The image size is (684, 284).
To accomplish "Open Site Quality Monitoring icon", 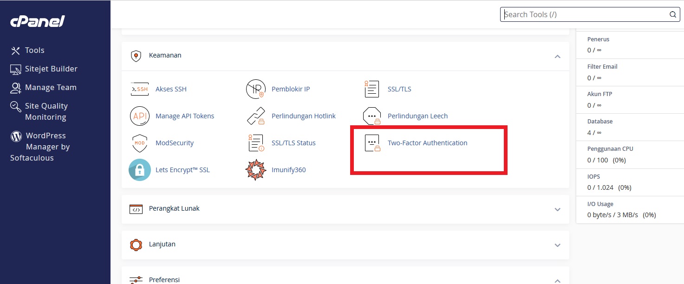I will 16,106.
